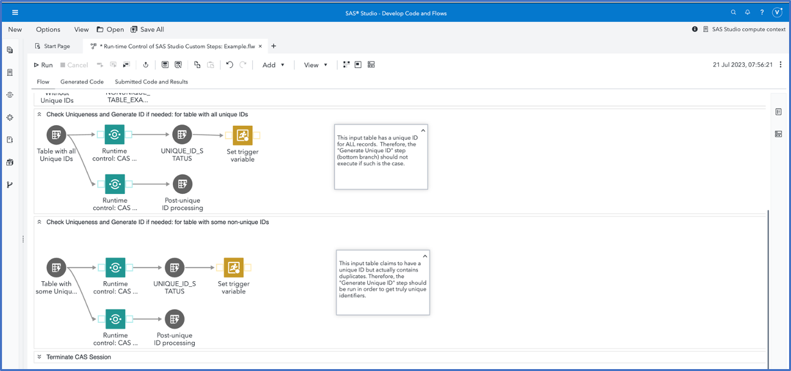Open help using the question mark icon
The width and height of the screenshot is (791, 371).
coord(761,12)
